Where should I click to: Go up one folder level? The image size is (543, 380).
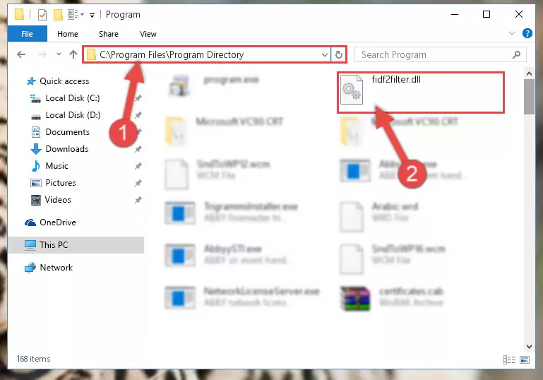(x=73, y=54)
